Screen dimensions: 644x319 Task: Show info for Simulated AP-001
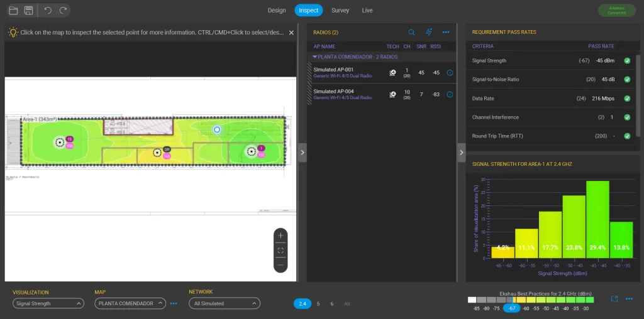pos(450,73)
